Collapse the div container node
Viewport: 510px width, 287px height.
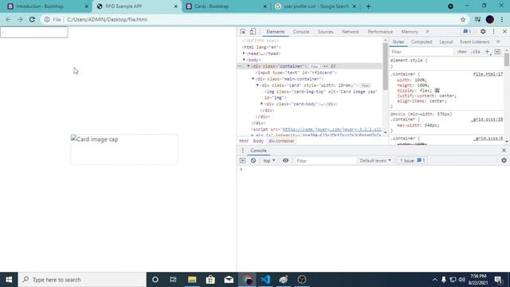click(x=249, y=66)
